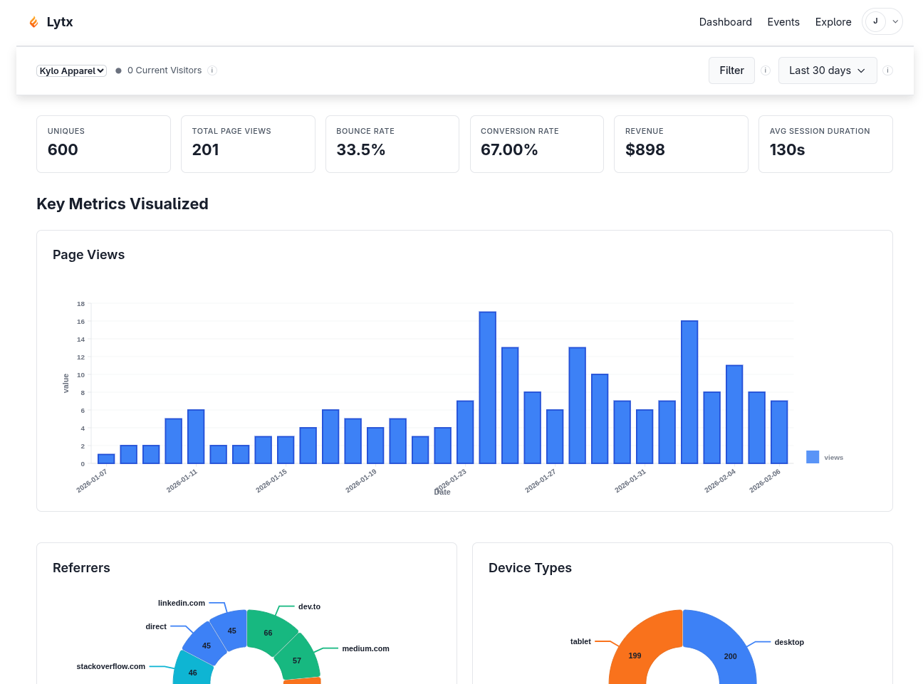The width and height of the screenshot is (923, 684).
Task: Click the current visitors status dot
Action: pyautogui.click(x=118, y=70)
